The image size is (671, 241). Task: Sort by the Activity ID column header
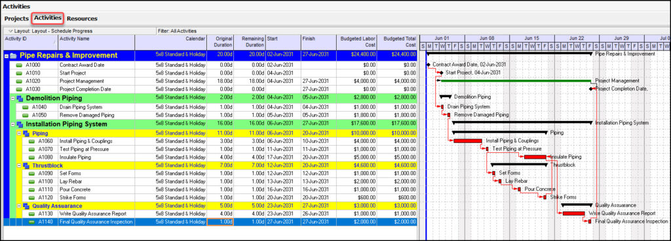coord(30,42)
